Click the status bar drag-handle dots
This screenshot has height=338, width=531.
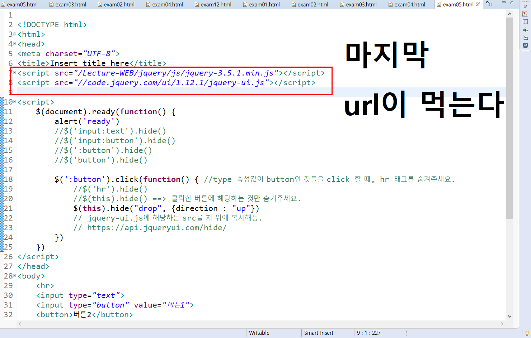[407, 333]
